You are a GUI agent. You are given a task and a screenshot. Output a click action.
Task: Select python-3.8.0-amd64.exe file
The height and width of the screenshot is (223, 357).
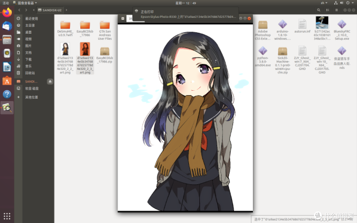263,57
